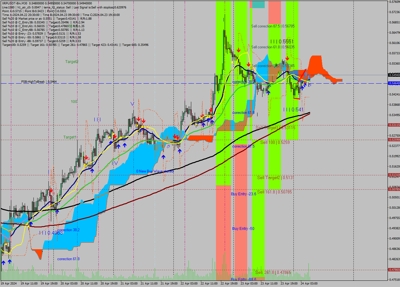Click the '19 Apr 2024' date on time axis

(x=8, y=284)
